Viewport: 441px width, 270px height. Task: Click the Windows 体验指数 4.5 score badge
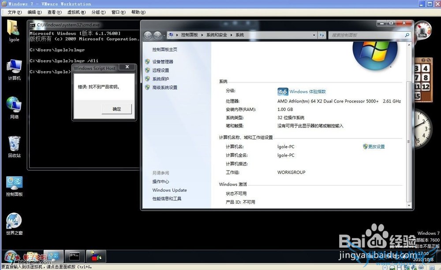(283, 91)
